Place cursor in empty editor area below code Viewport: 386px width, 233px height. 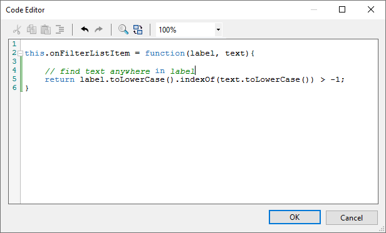199,147
